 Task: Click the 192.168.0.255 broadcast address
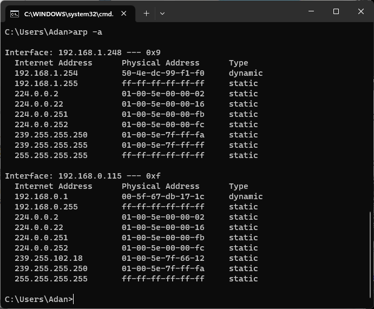tap(46, 207)
